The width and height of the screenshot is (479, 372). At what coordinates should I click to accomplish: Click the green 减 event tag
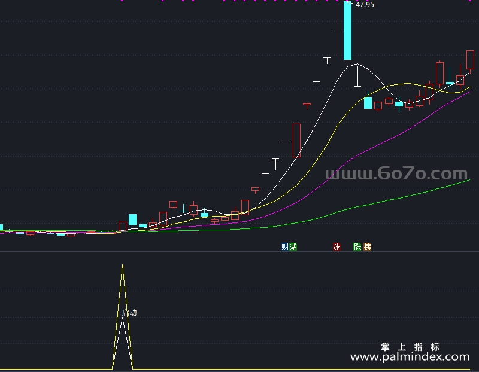293,246
